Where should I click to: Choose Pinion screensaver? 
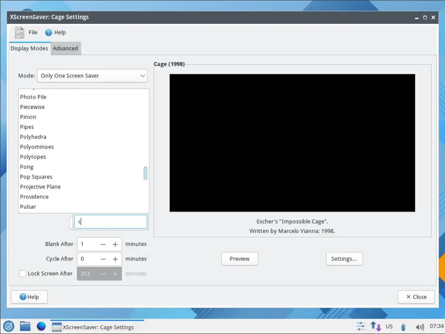[83, 117]
